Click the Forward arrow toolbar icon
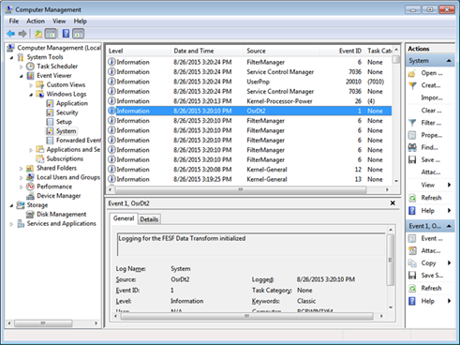Image resolution: width=460 pixels, height=345 pixels. click(x=22, y=34)
